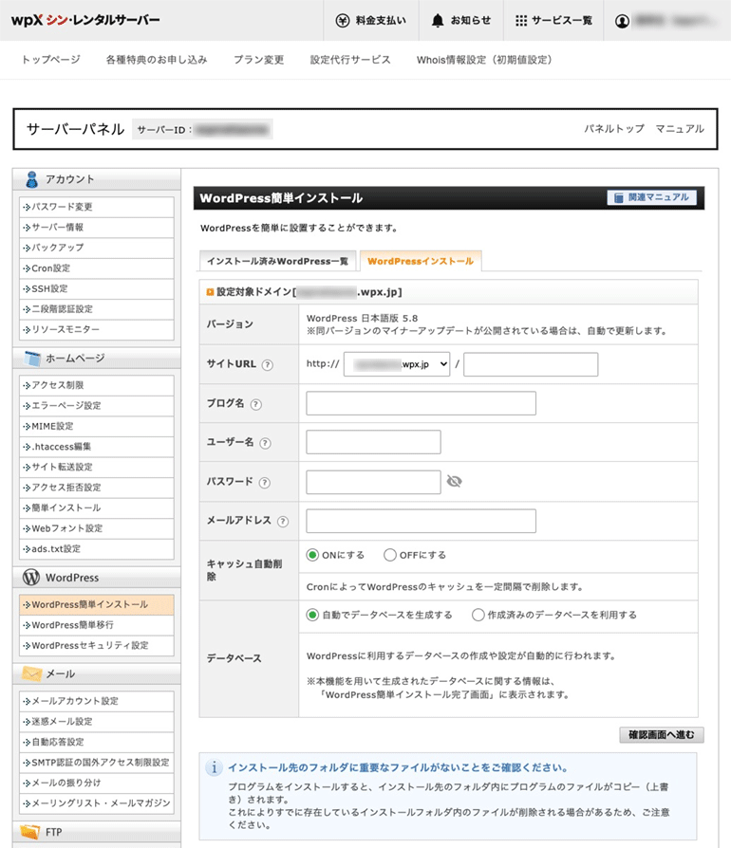The image size is (731, 848).
Task: Open 自動応答設定 in sidebar
Action: click(97, 742)
